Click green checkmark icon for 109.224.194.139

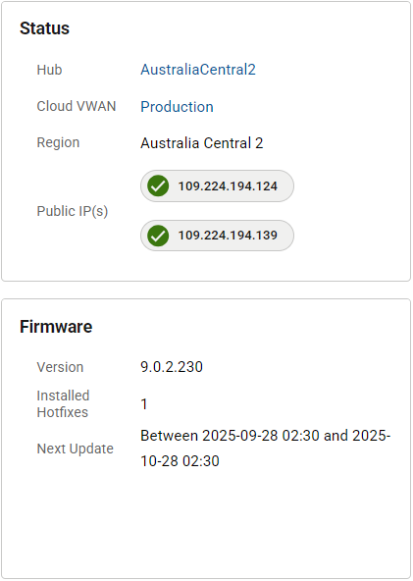[x=158, y=236]
